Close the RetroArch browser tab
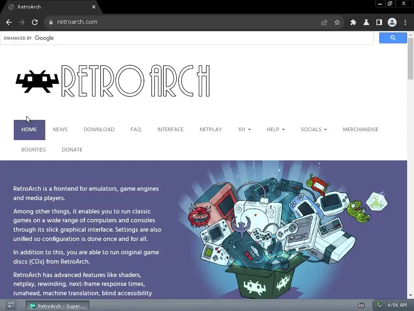The width and height of the screenshot is (414, 311). coord(94,7)
